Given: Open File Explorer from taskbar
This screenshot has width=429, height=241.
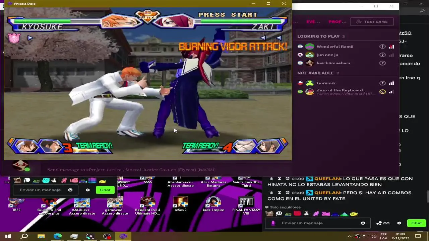Looking at the screenshot, I should click(41, 236).
